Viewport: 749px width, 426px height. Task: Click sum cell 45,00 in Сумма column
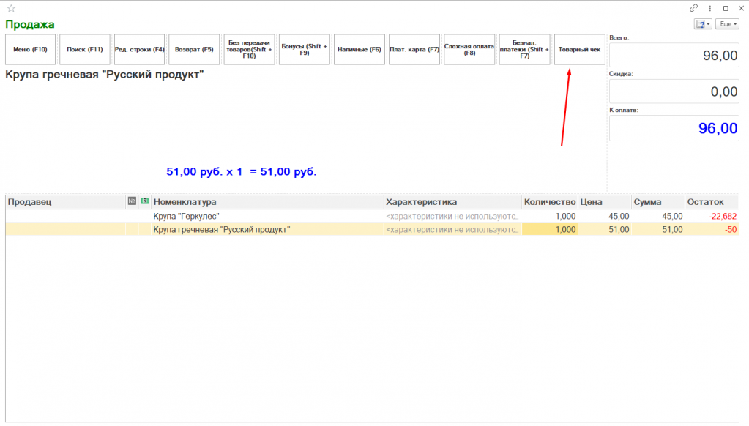(x=658, y=217)
